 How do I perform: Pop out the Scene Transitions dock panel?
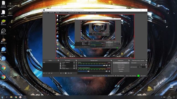[147, 61]
